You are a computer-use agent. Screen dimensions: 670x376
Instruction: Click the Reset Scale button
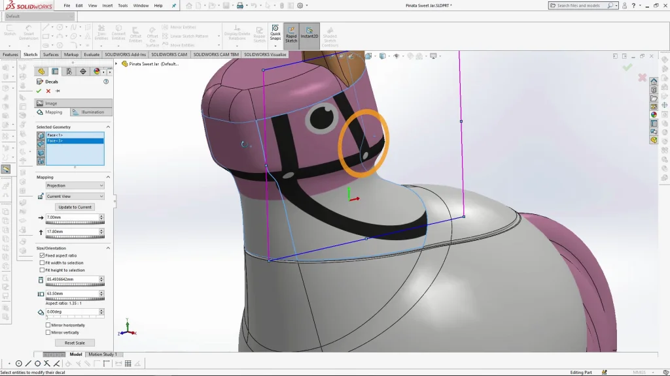tap(75, 343)
